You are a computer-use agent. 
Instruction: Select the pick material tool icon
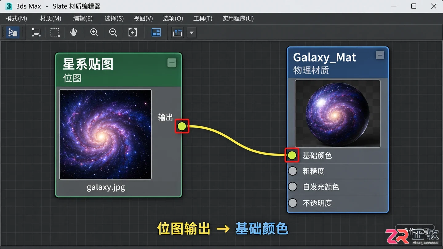coord(13,32)
